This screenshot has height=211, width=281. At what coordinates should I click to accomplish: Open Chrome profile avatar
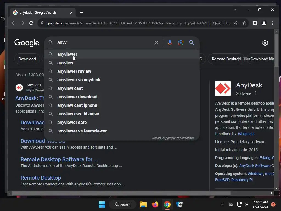point(264,23)
